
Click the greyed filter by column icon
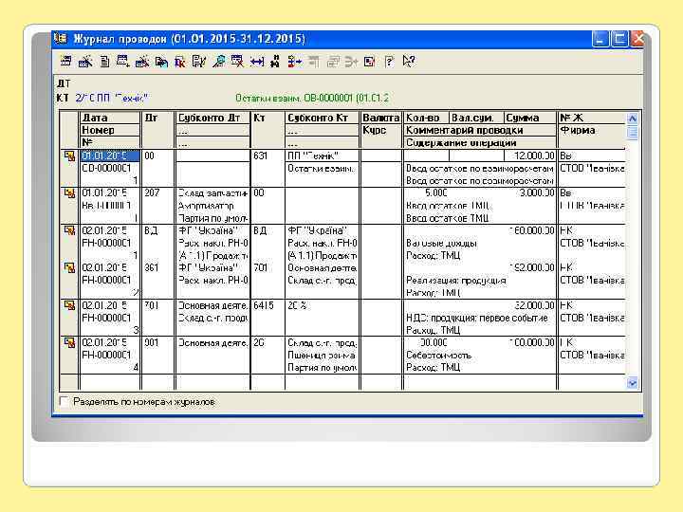(314, 62)
